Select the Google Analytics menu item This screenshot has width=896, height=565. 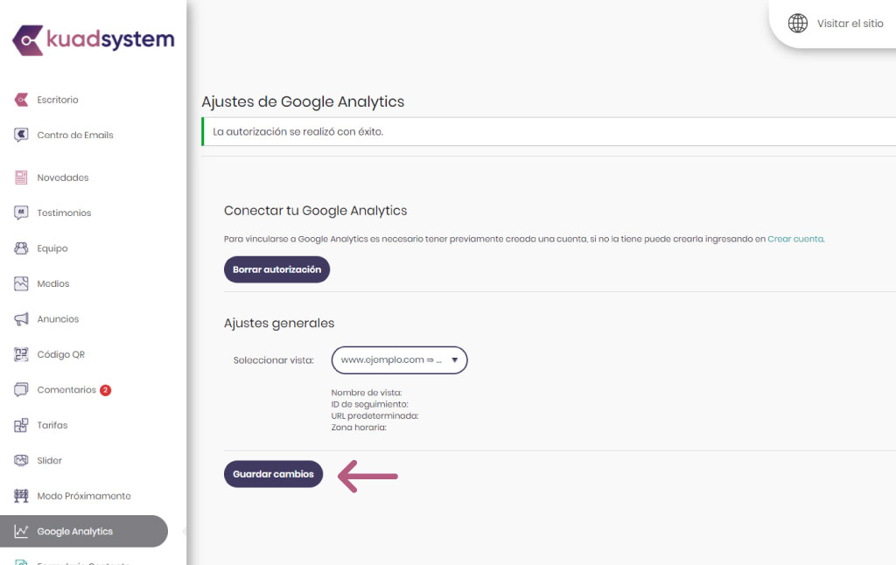point(84,531)
